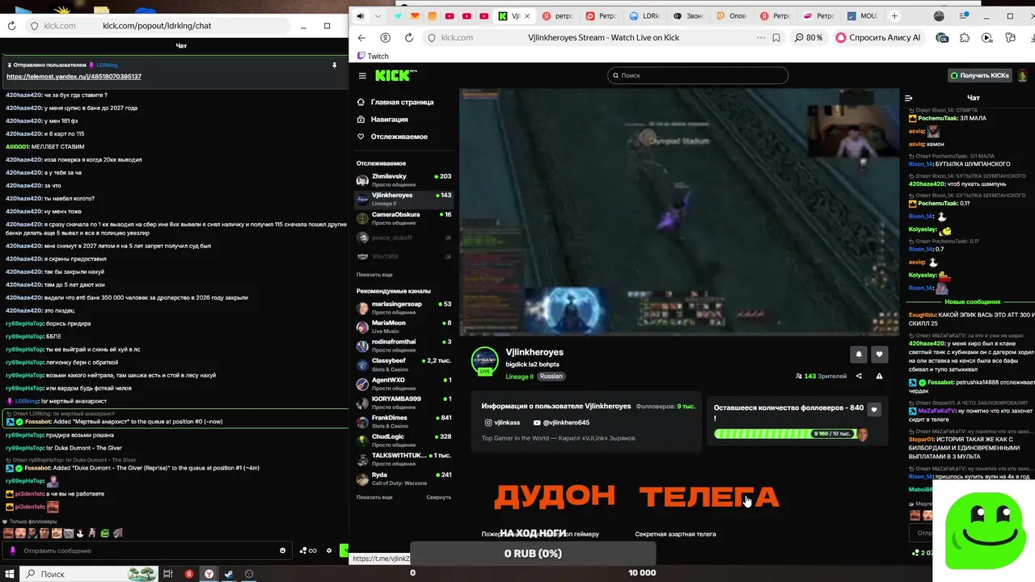This screenshot has width=1035, height=582.
Task: Open the pinned telemost.yandex.ru link
Action: (x=74, y=77)
